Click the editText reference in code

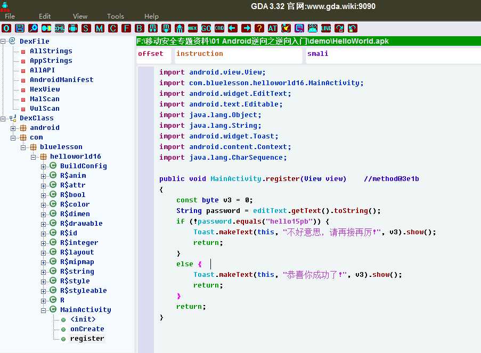270,211
